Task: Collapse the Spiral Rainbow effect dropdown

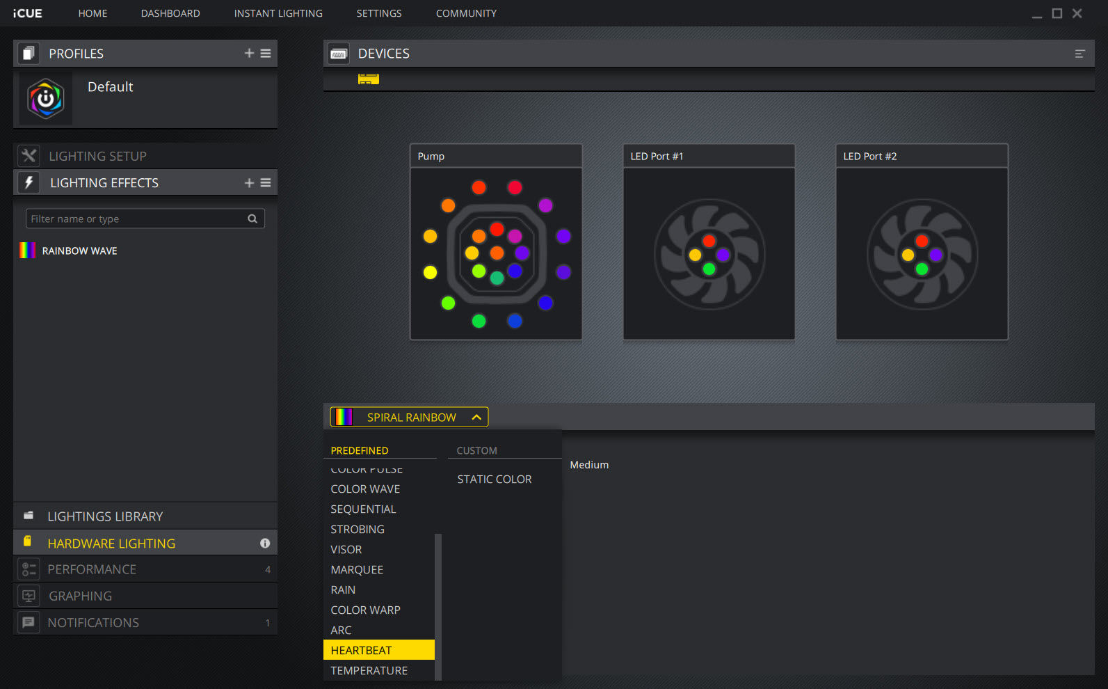Action: click(476, 417)
